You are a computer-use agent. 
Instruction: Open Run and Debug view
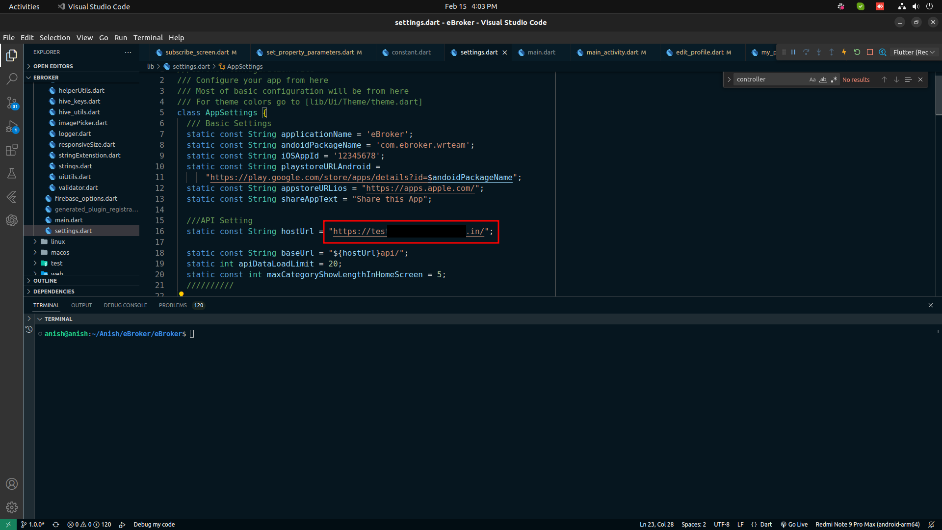click(12, 127)
